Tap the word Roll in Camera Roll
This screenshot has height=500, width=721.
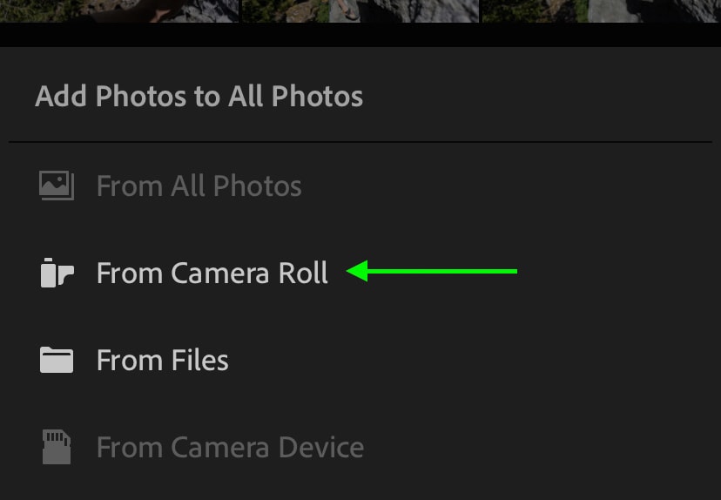click(x=302, y=273)
